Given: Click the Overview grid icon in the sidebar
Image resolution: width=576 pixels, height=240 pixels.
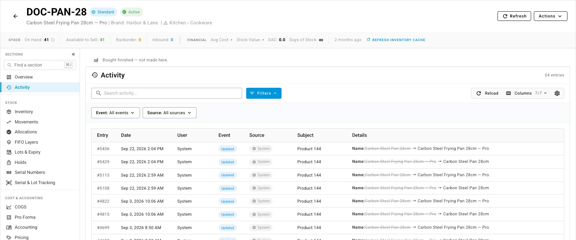Looking at the screenshot, I should (x=9, y=77).
